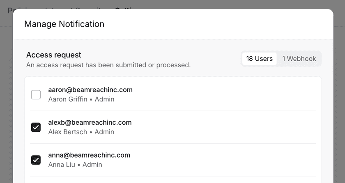The width and height of the screenshot is (345, 183).
Task: Click the access request description text
Action: click(108, 65)
